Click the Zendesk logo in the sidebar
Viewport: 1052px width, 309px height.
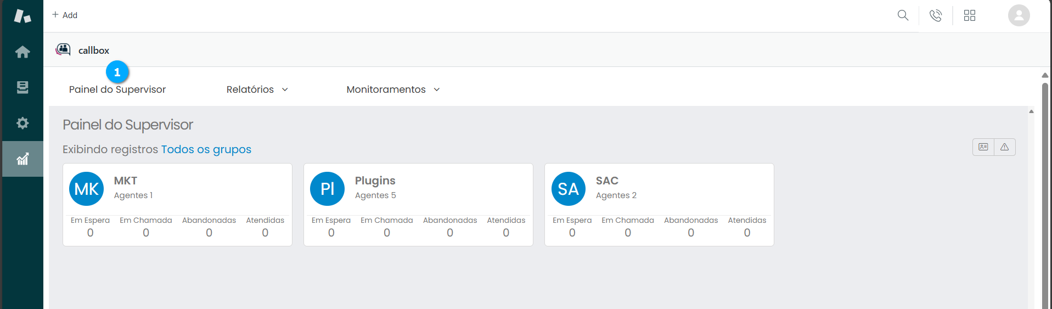[22, 16]
